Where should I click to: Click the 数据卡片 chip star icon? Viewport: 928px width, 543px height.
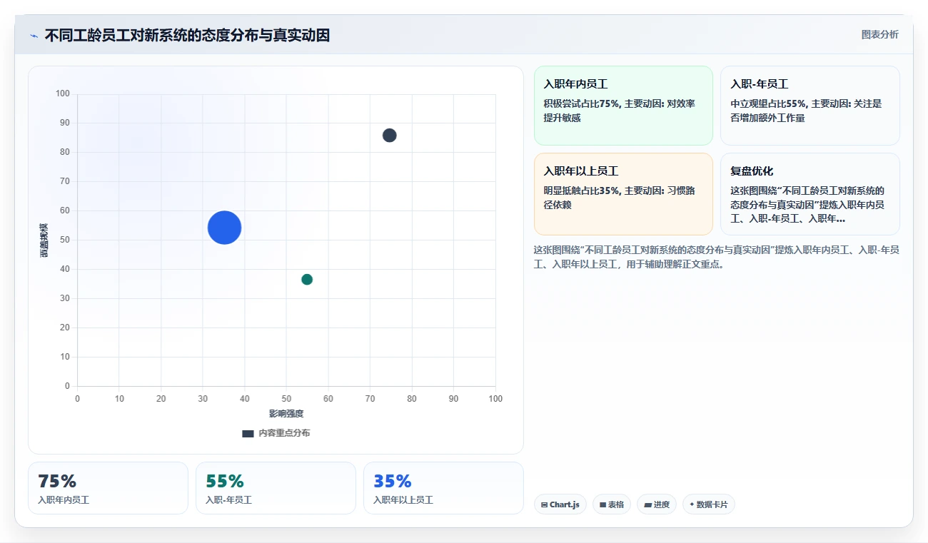(x=692, y=504)
